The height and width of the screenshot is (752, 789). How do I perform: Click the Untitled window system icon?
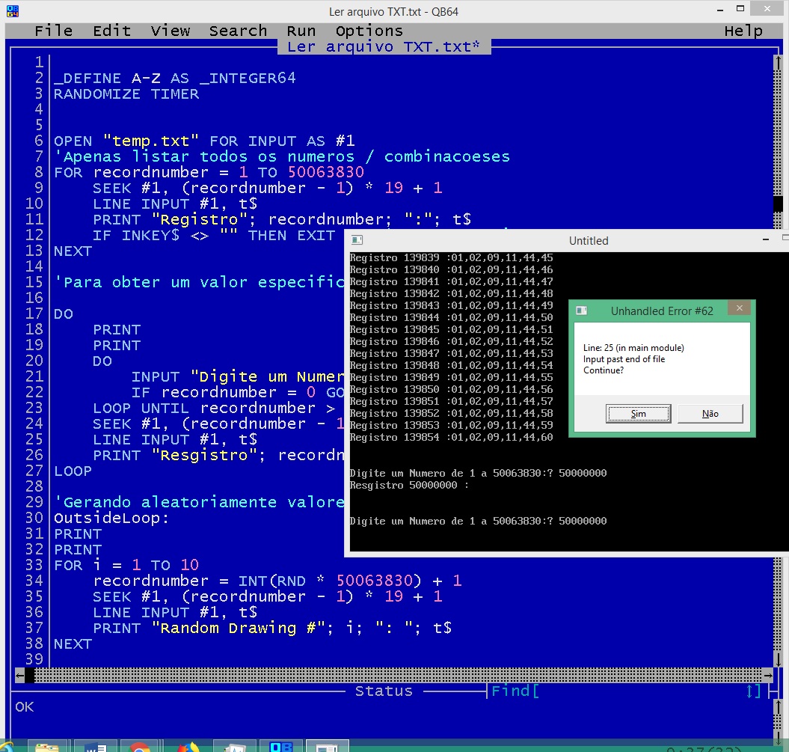pyautogui.click(x=357, y=240)
